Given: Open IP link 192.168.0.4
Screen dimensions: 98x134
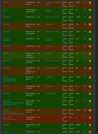Looking at the screenshot, I should (6, 77).
